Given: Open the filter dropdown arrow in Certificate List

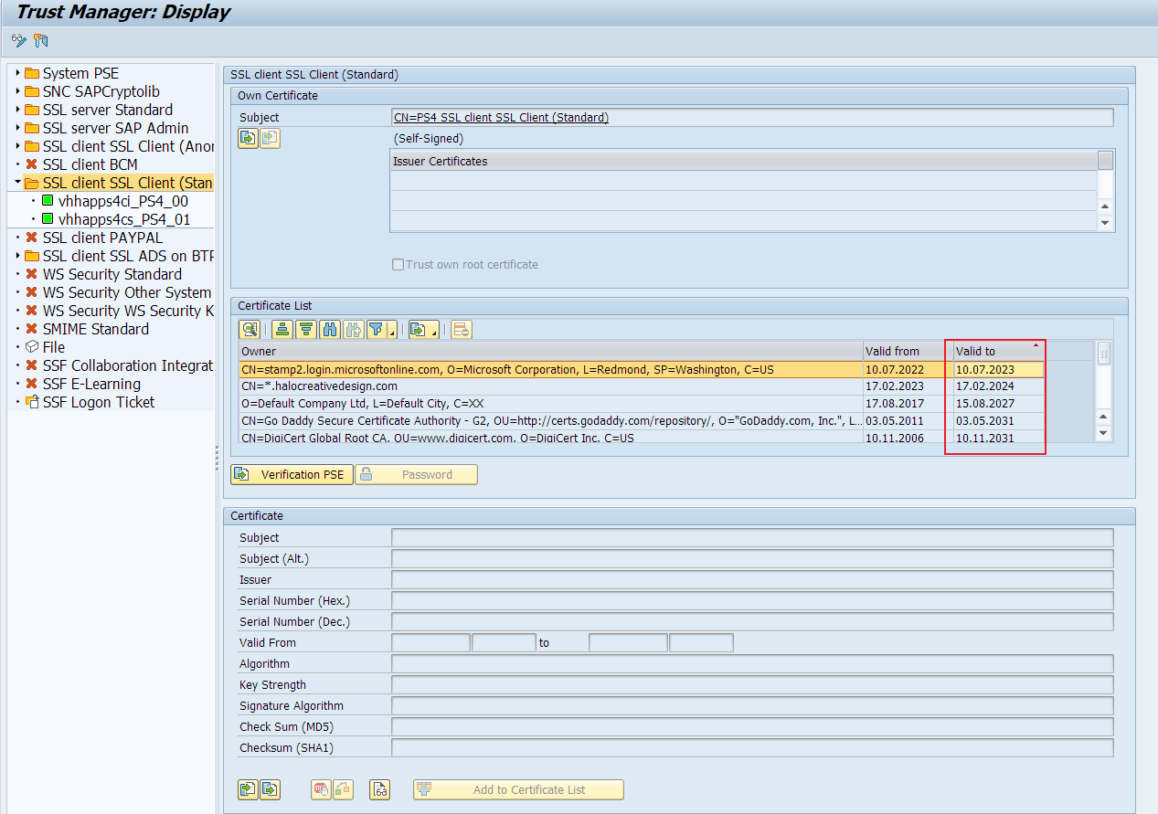Looking at the screenshot, I should (x=392, y=333).
